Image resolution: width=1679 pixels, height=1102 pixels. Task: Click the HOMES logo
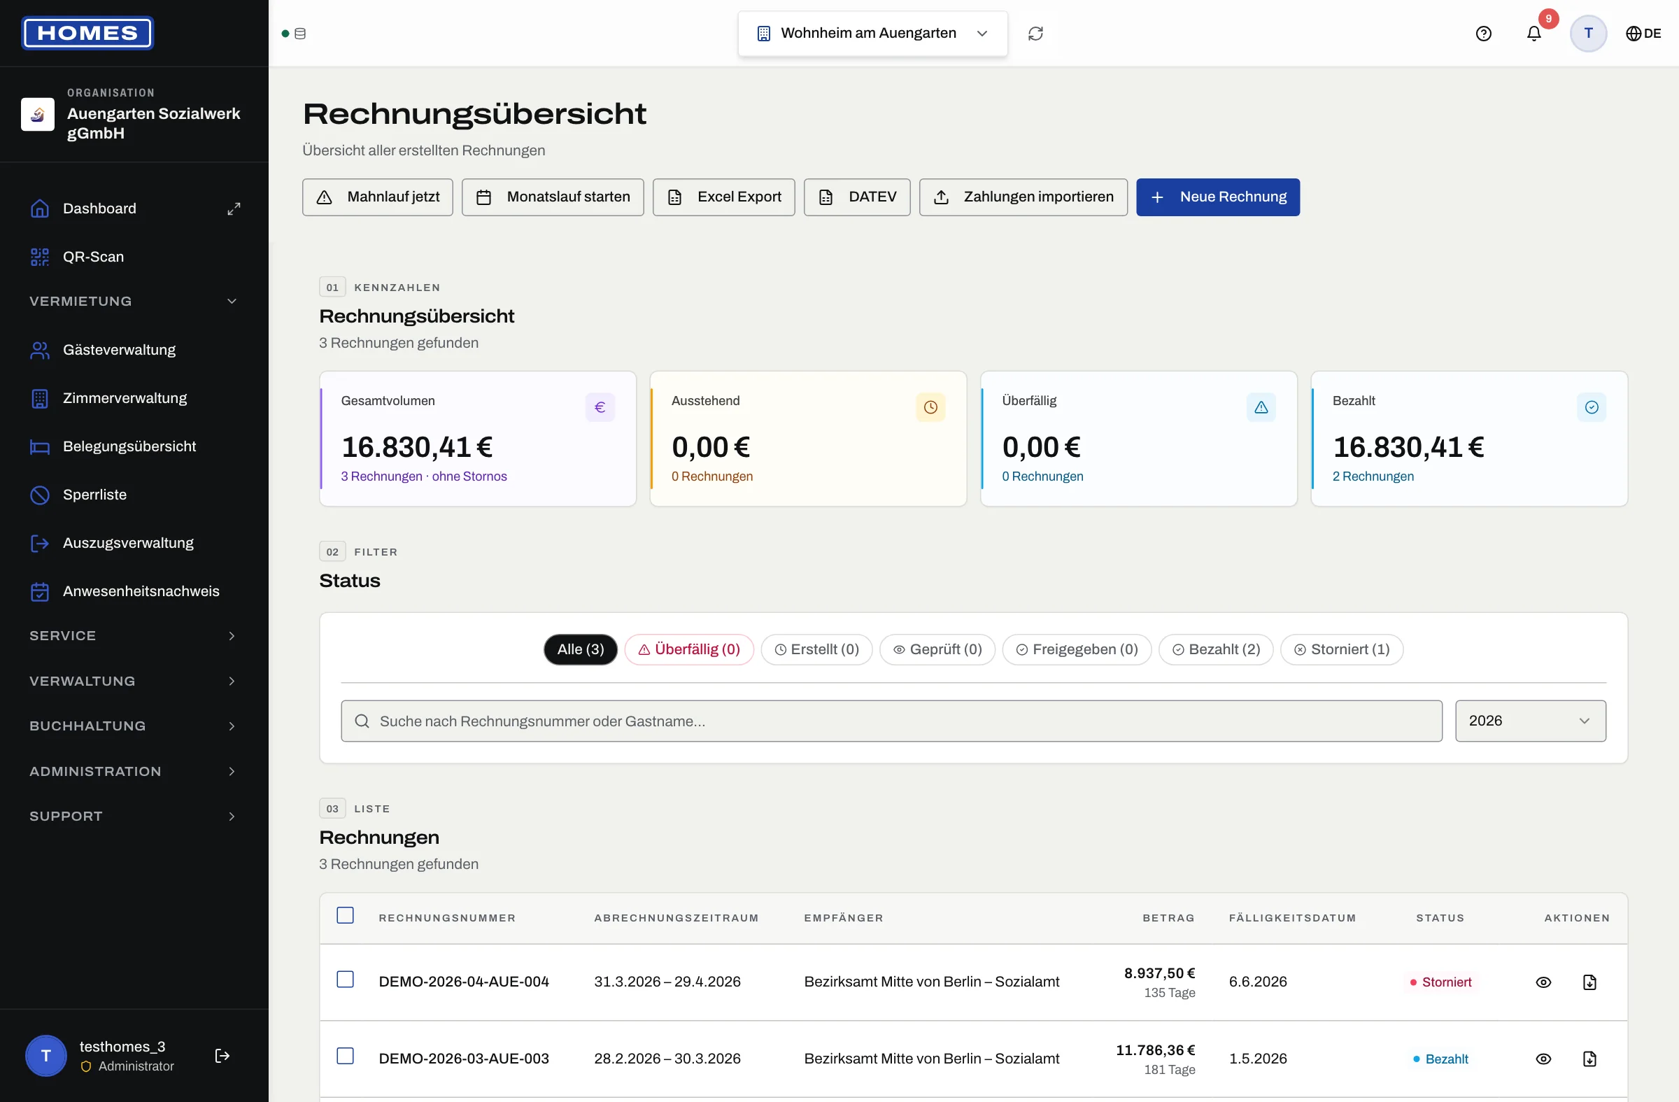point(87,33)
